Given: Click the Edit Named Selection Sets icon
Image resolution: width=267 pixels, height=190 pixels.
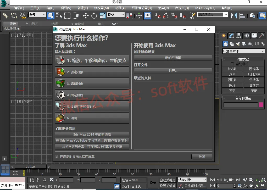Looking at the screenshot, I should click(x=192, y=16).
